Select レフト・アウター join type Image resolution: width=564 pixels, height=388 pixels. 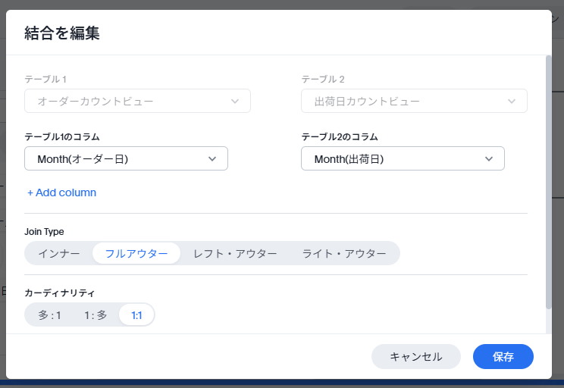(x=235, y=254)
